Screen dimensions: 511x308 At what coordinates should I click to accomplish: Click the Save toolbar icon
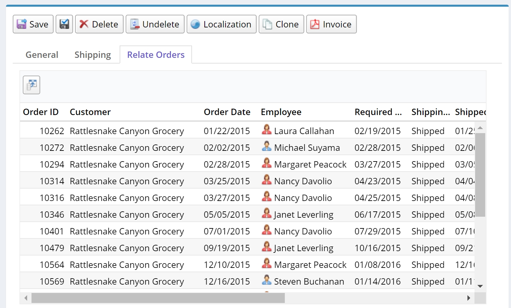click(x=21, y=24)
